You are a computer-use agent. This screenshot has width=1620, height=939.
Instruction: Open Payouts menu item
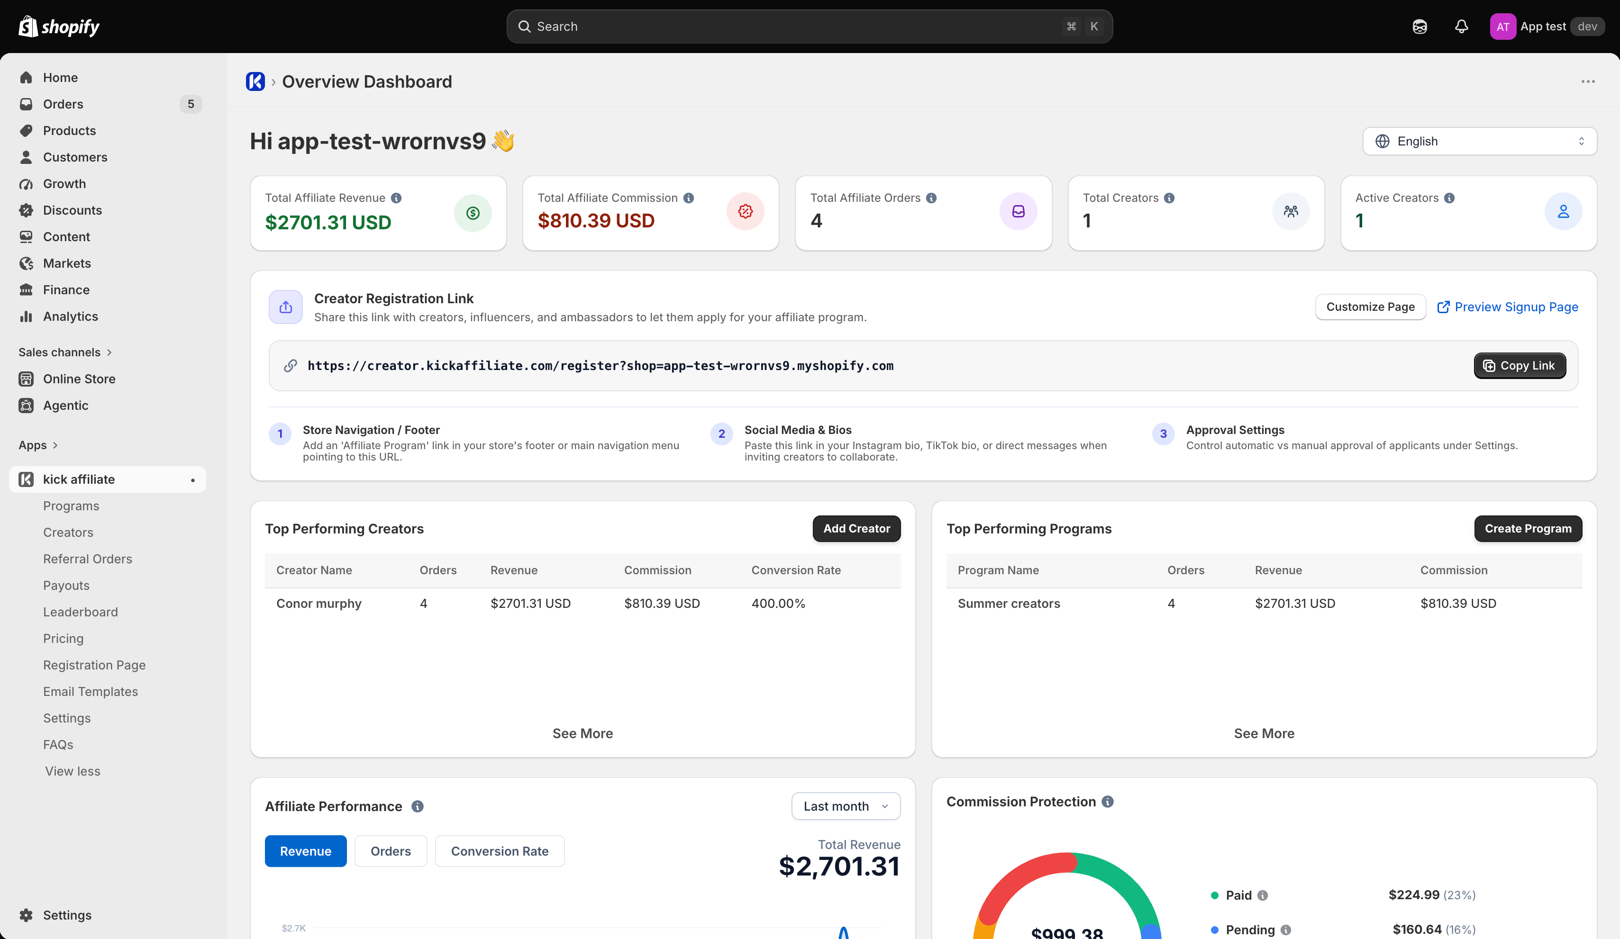point(66,585)
